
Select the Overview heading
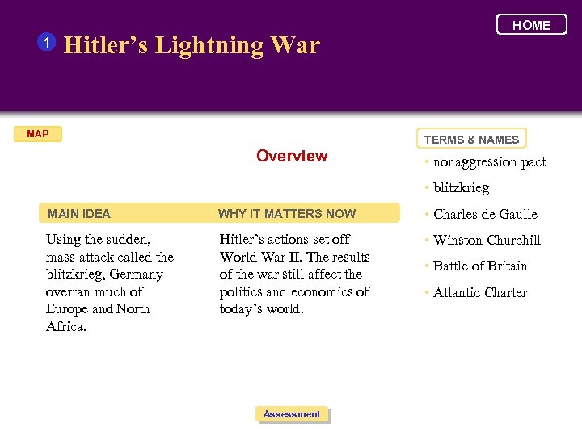tap(292, 156)
